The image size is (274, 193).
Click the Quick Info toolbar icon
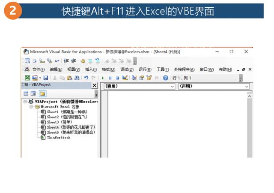(42, 61)
